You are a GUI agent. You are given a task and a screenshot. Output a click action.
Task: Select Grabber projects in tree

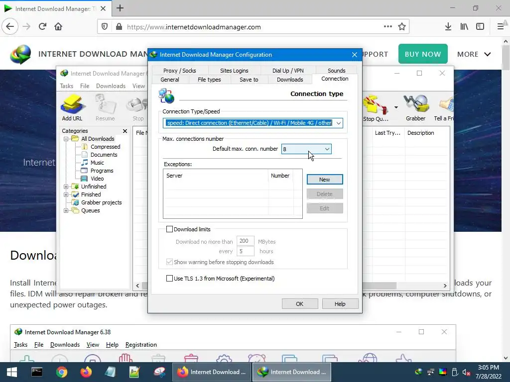pyautogui.click(x=101, y=203)
